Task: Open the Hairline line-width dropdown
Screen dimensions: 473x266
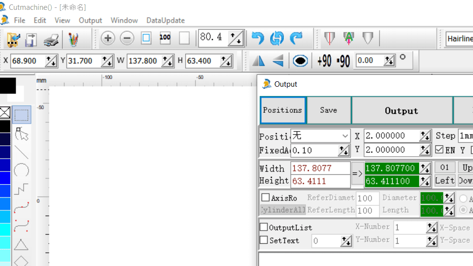Action: [459, 38]
